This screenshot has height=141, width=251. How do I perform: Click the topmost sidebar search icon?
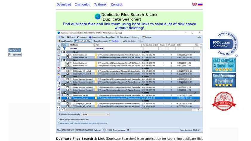click(x=59, y=46)
